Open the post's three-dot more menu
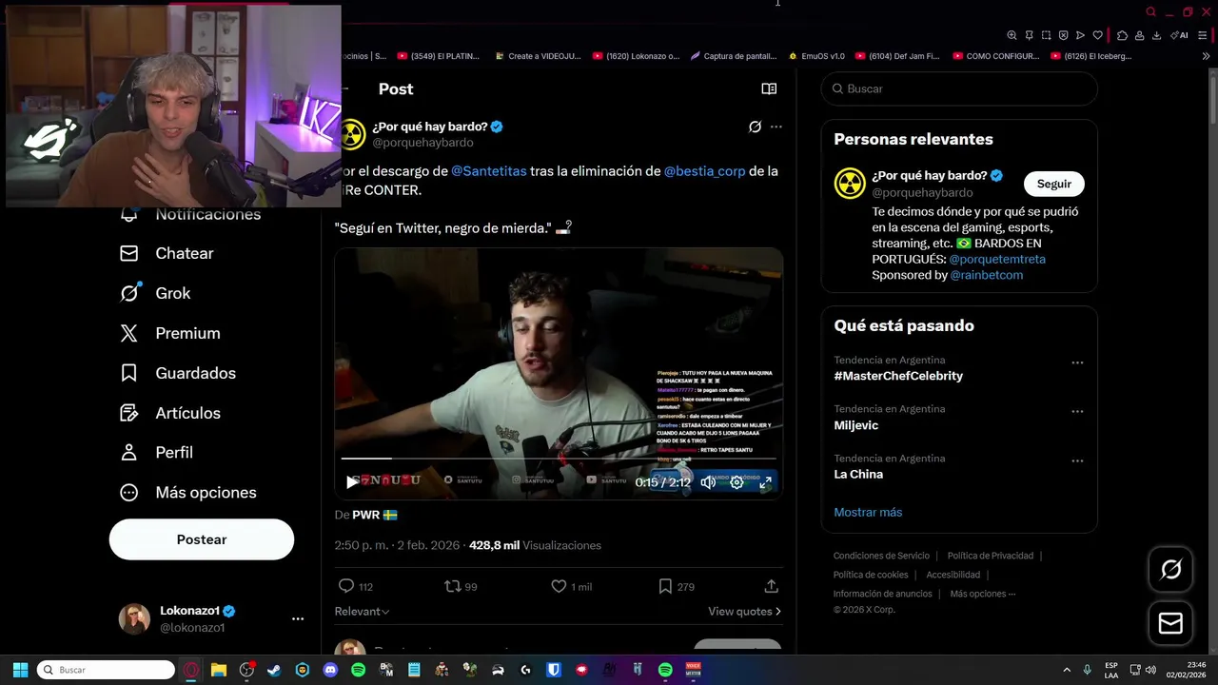Image resolution: width=1218 pixels, height=685 pixels. [x=776, y=127]
